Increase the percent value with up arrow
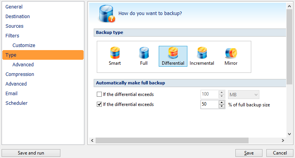 coord(222,103)
